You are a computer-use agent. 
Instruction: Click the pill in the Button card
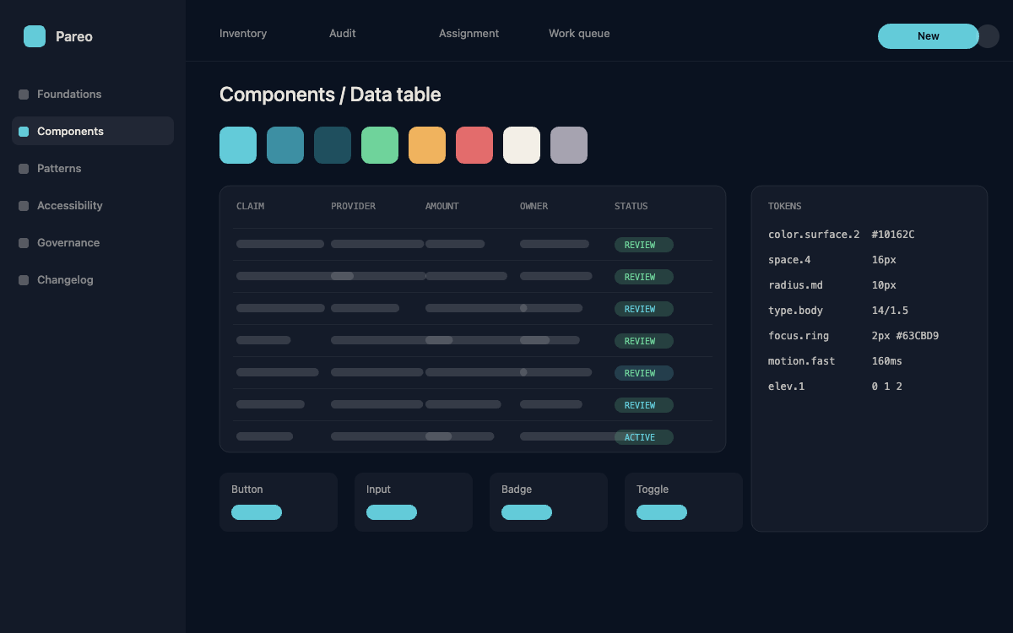pos(257,512)
